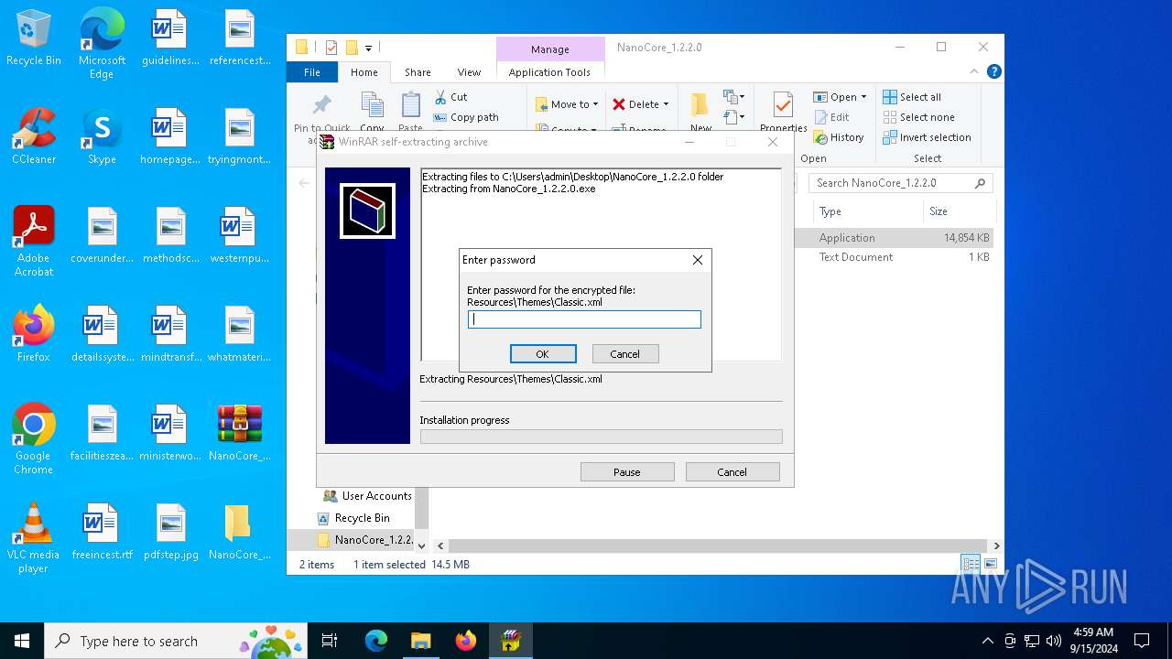The height and width of the screenshot is (659, 1172).
Task: Click OK in the Enter password dialog
Action: [543, 354]
